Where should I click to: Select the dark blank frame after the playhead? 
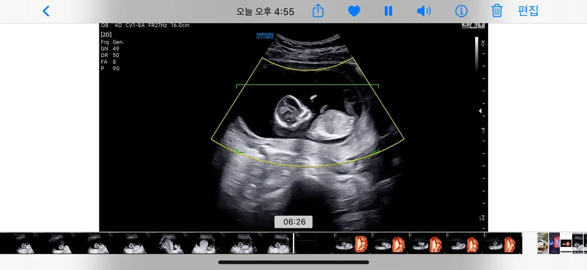[315, 243]
